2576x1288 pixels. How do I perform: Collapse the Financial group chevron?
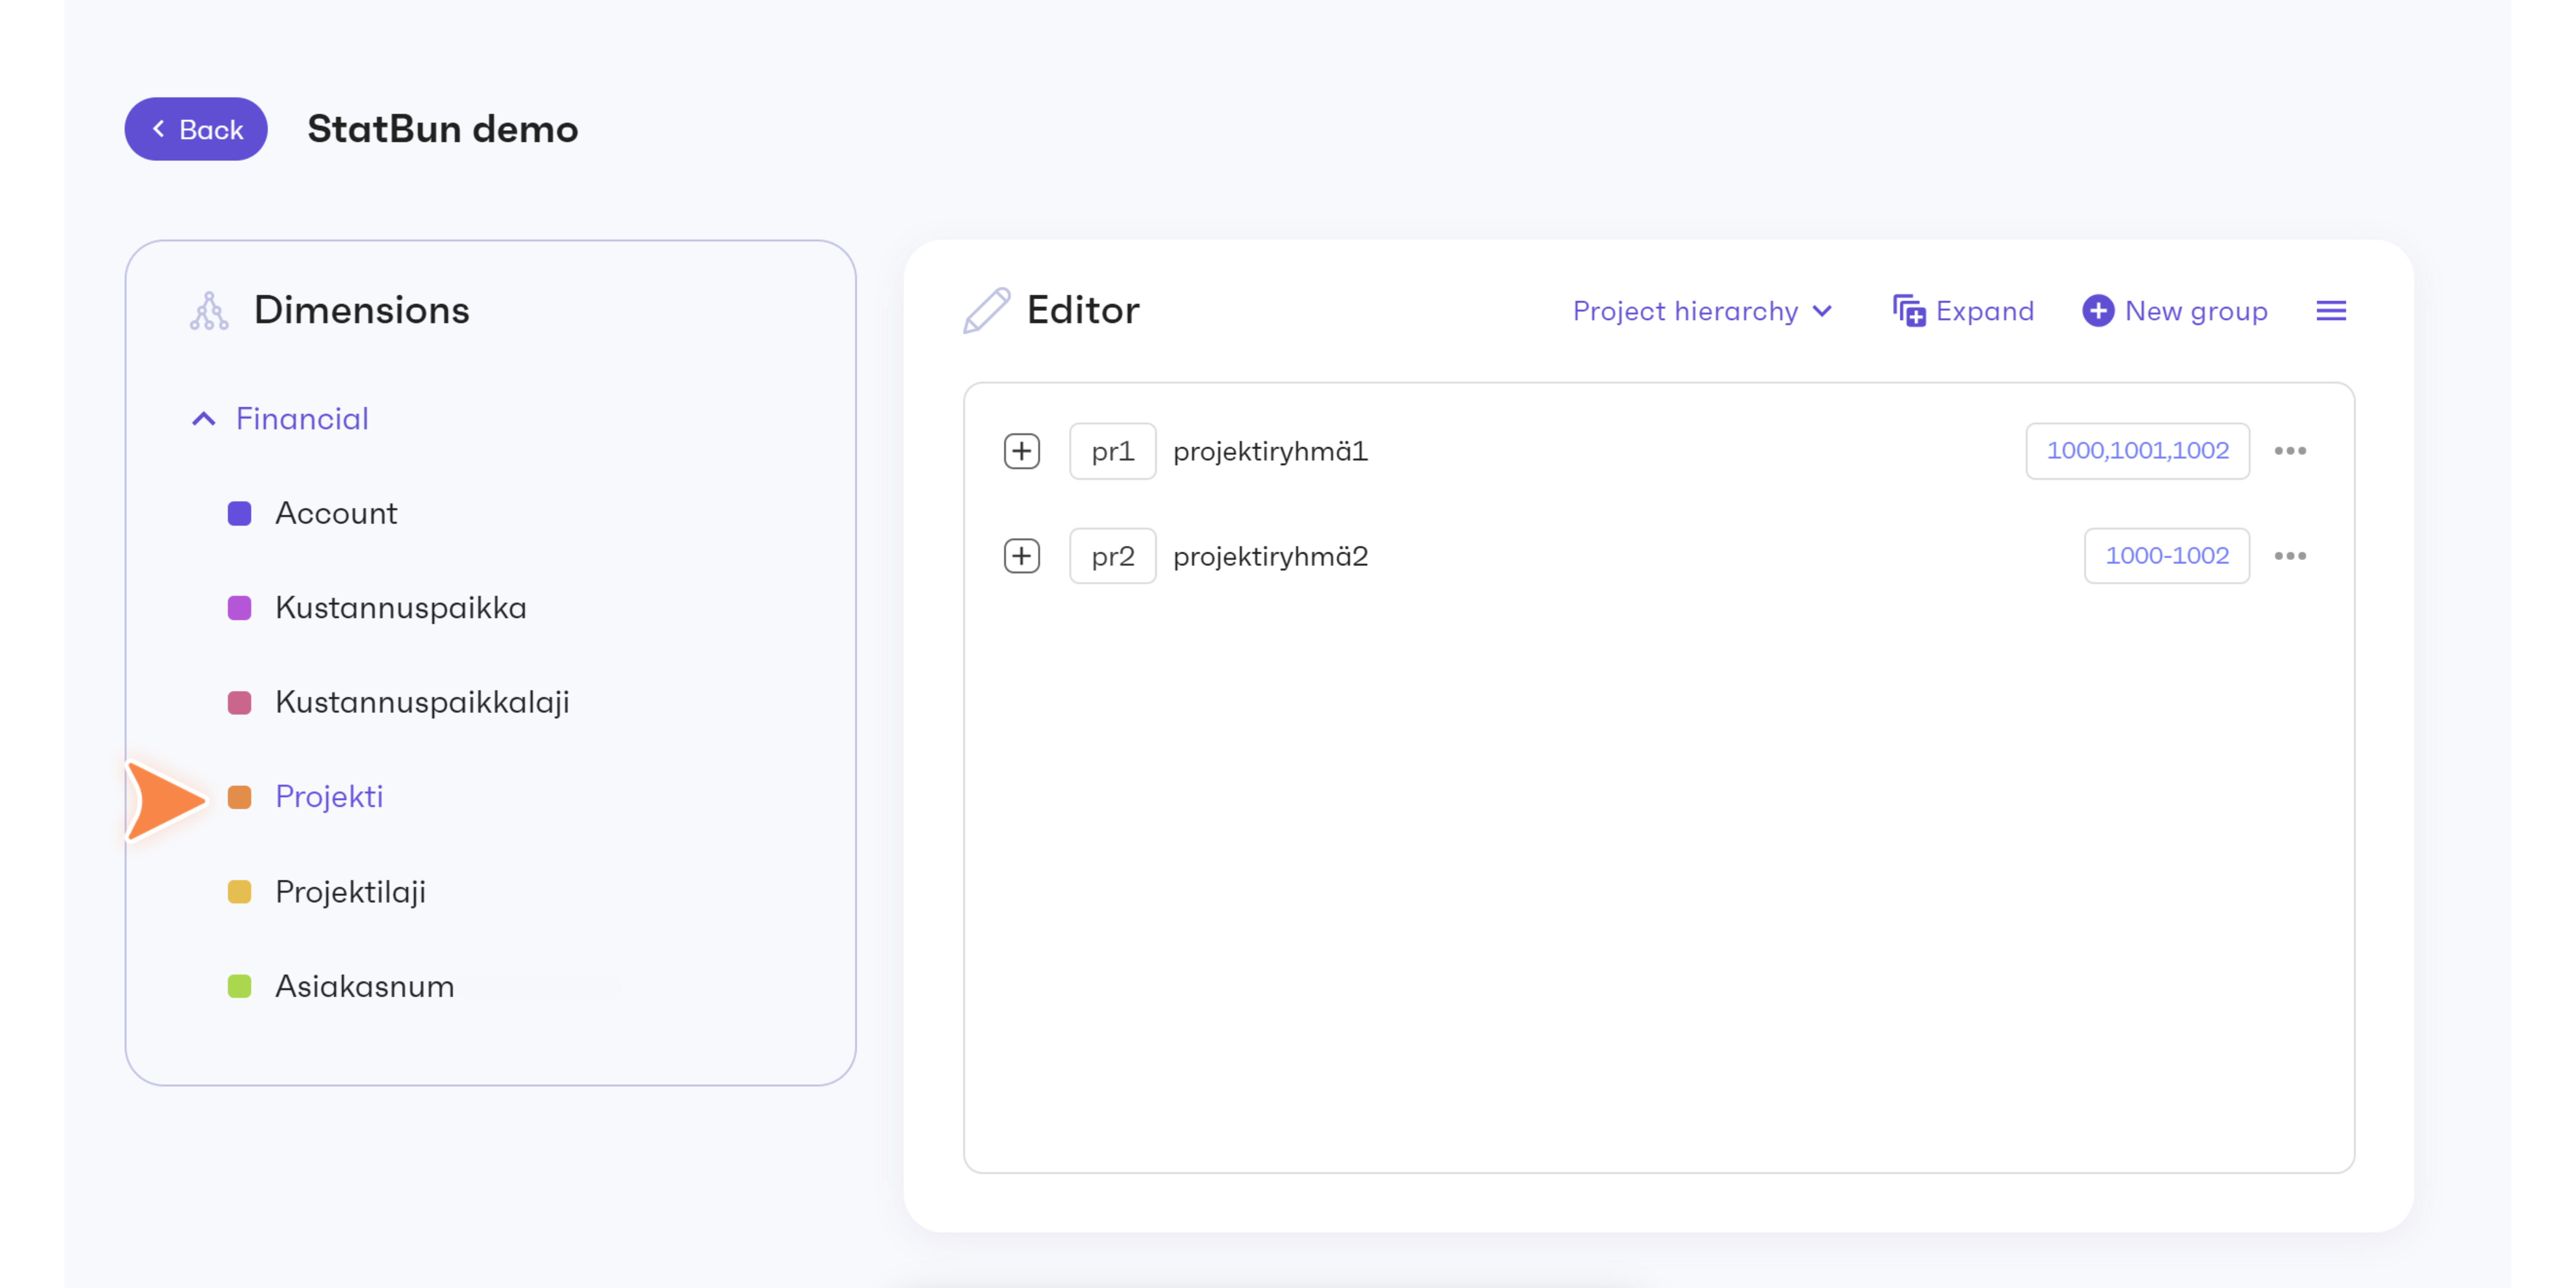203,419
